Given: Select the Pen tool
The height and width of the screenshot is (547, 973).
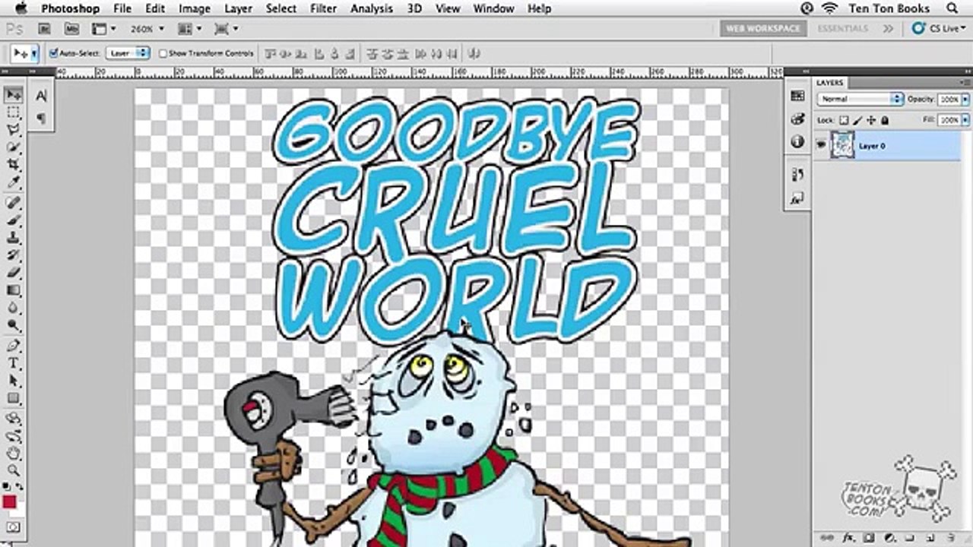Looking at the screenshot, I should point(14,346).
